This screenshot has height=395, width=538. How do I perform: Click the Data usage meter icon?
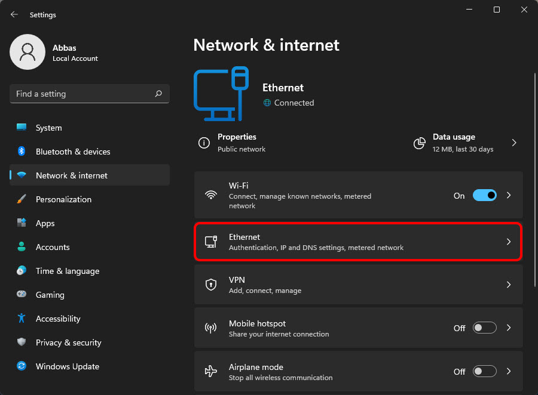point(419,143)
